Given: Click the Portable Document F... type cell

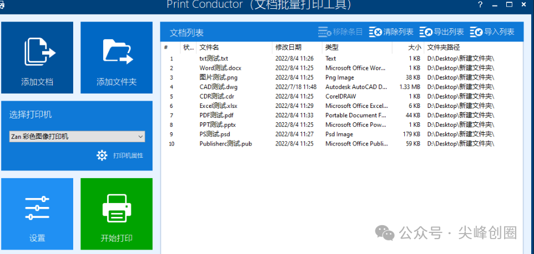Looking at the screenshot, I should [x=355, y=115].
